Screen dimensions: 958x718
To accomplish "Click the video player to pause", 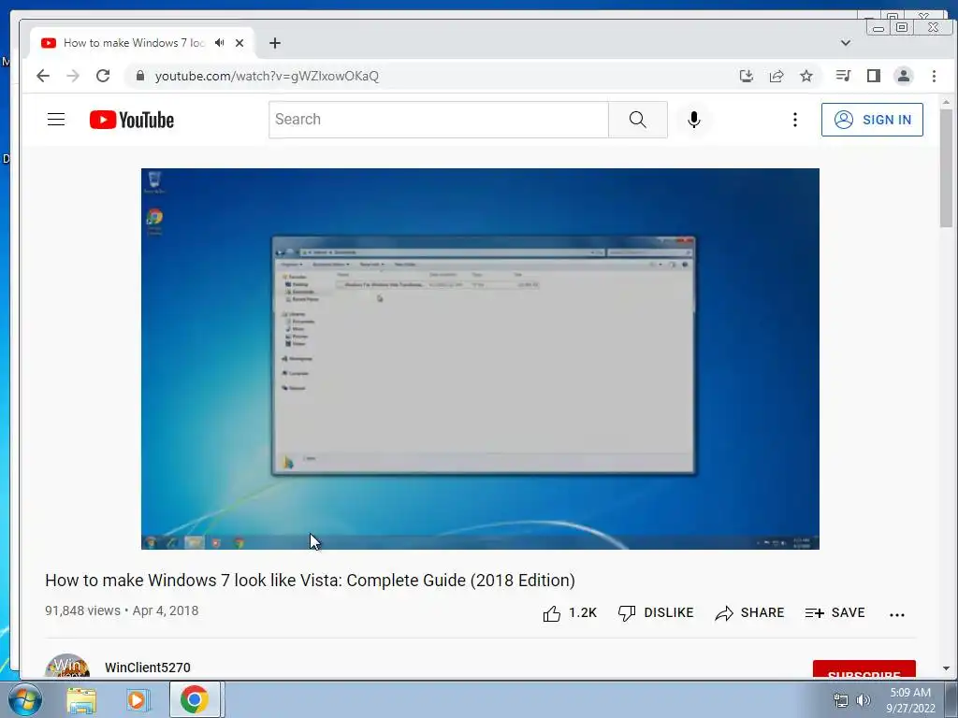I will tap(480, 358).
